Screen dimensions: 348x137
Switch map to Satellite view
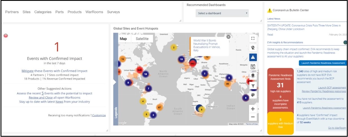pos(142,39)
